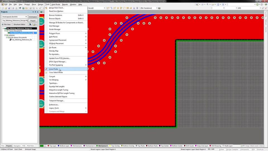Screen dimensions: 268x151
Task: Click the Place String text tool icon
Action: point(134,8)
